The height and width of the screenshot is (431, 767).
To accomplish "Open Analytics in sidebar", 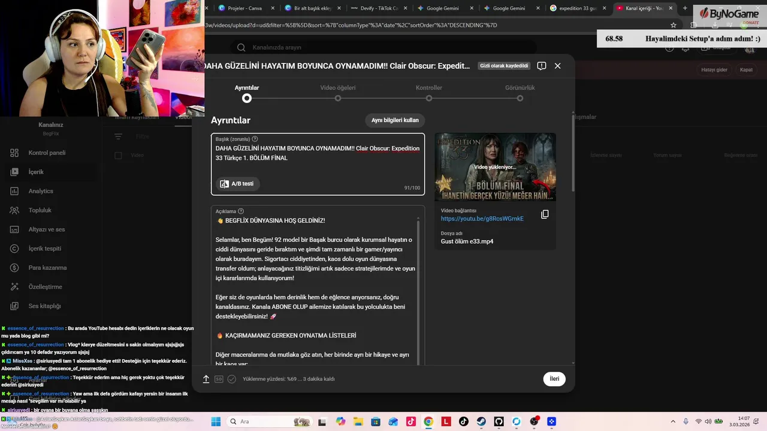I will coord(51,191).
